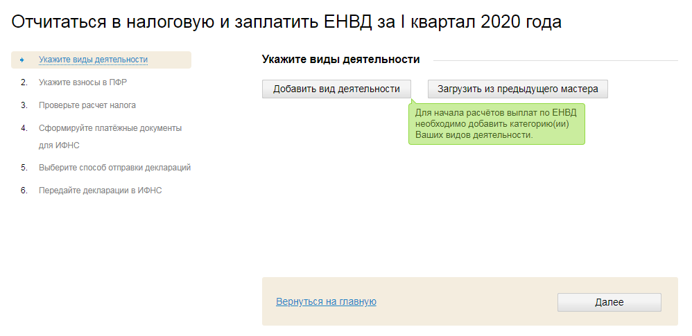The height and width of the screenshot is (336, 692).
Task: Click the bold 'Укажите виды деятельности' section heading
Action: [x=340, y=60]
